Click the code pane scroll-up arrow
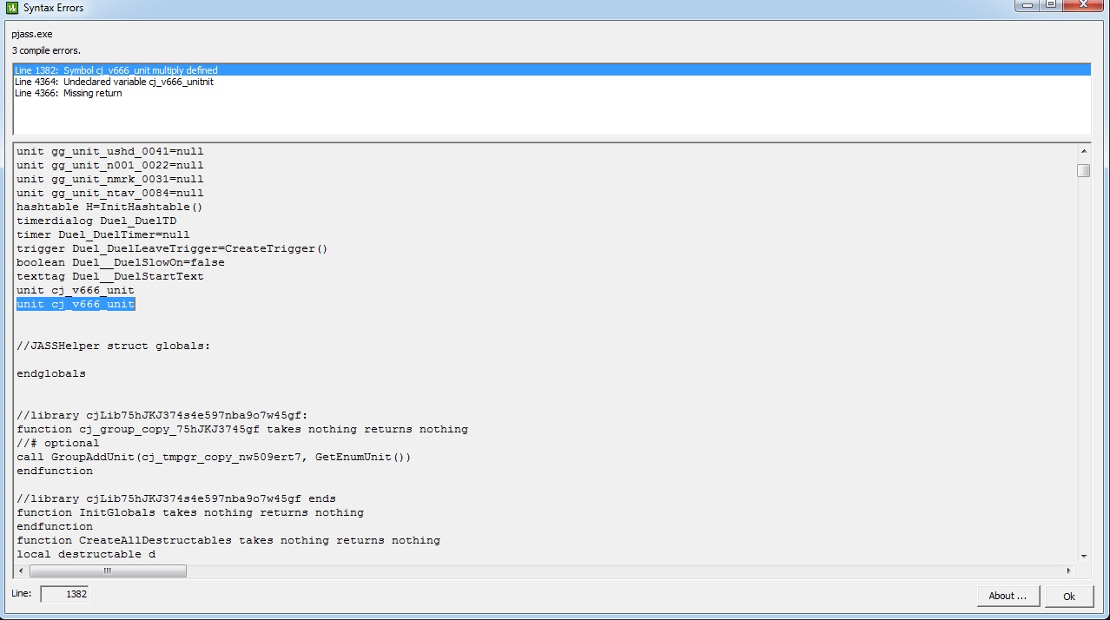The height and width of the screenshot is (620, 1110). (1083, 150)
